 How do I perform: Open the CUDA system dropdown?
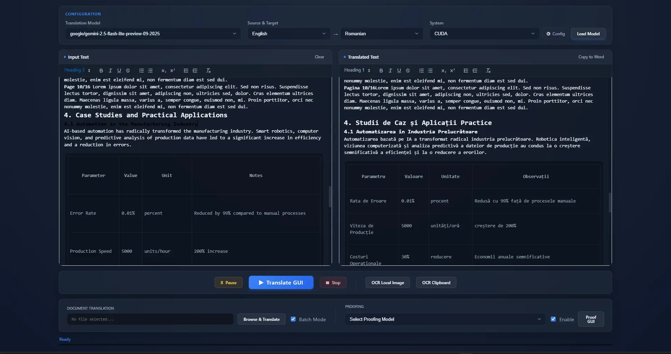[x=484, y=34]
